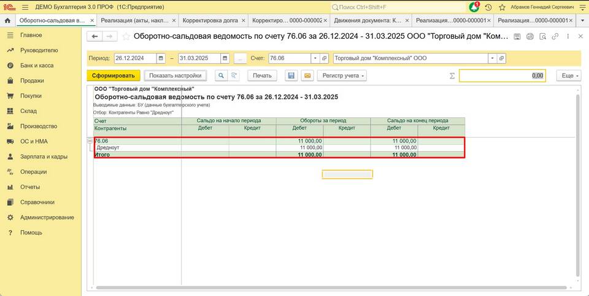This screenshot has width=589, height=296.
Task: Open the notifications bell icon
Action: pos(474,7)
